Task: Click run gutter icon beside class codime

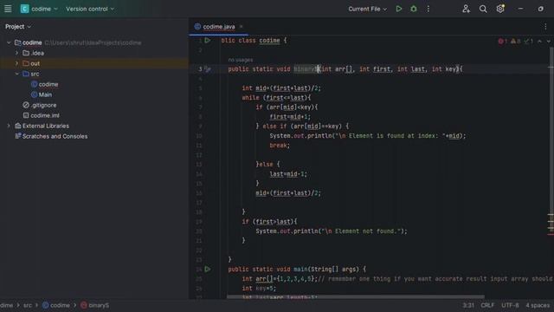Action: [208, 41]
